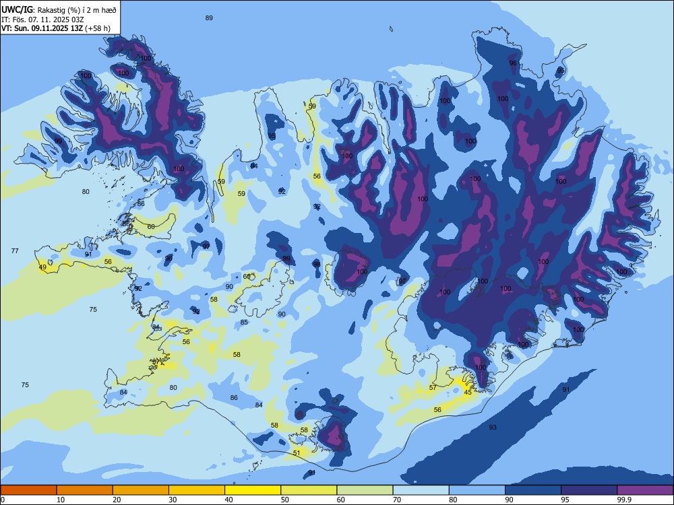Select the 45 humidity value in the yellow patch
This screenshot has width=674, height=505.
coord(468,392)
